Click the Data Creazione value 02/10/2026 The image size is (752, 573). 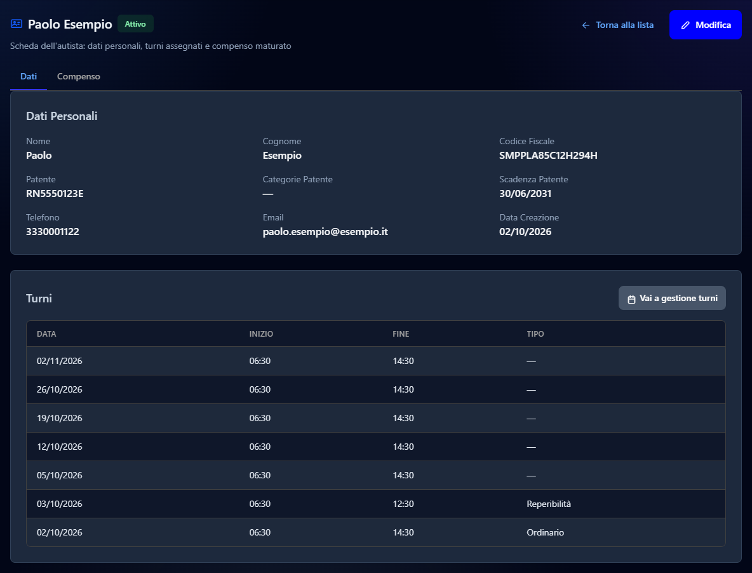click(x=525, y=232)
